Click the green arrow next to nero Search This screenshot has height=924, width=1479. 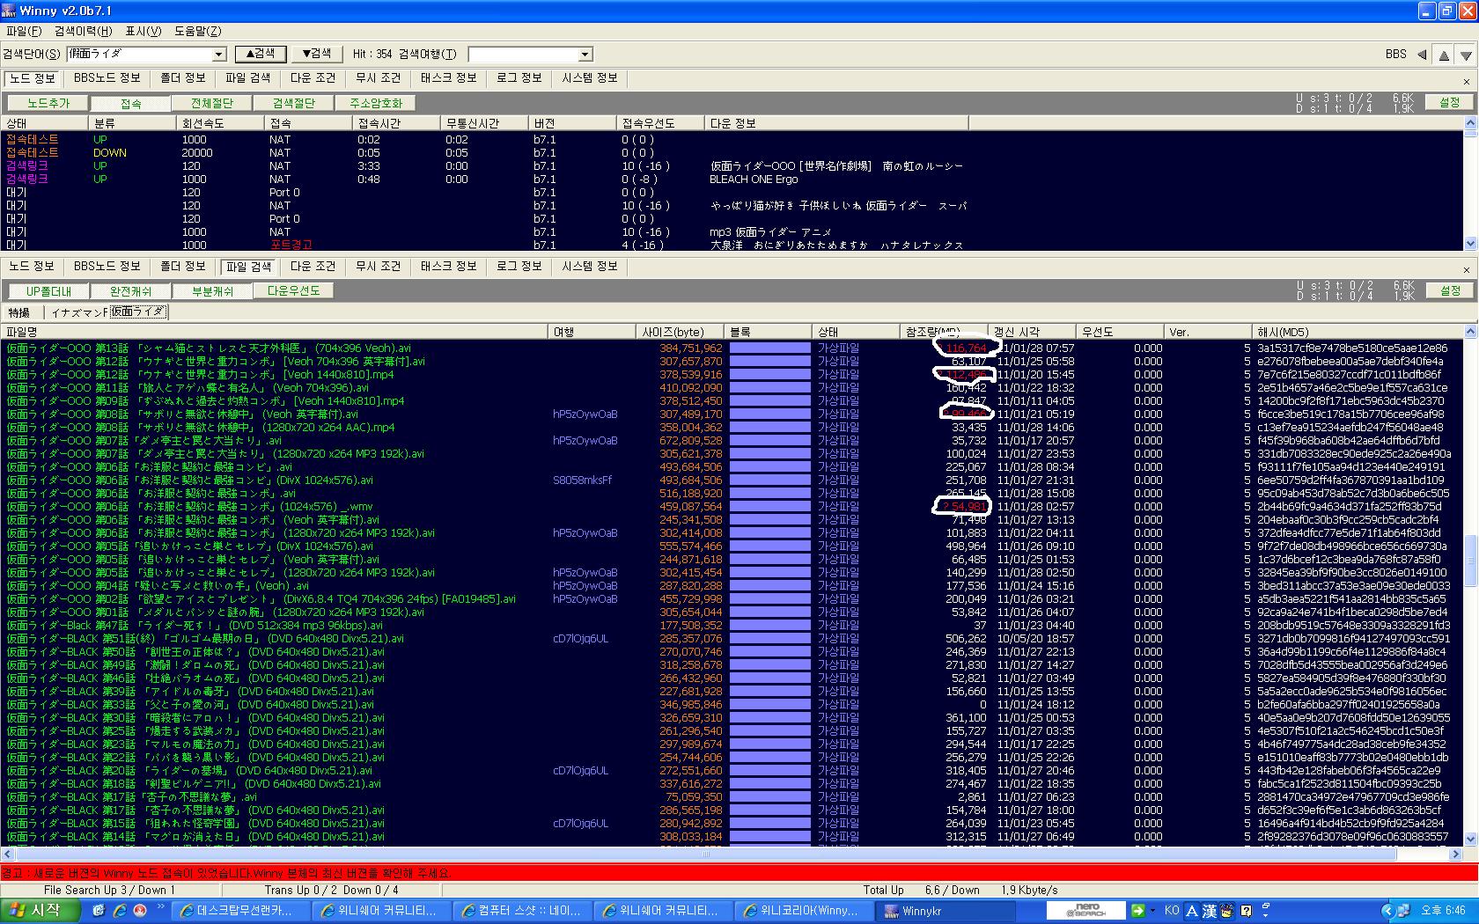[1137, 911]
